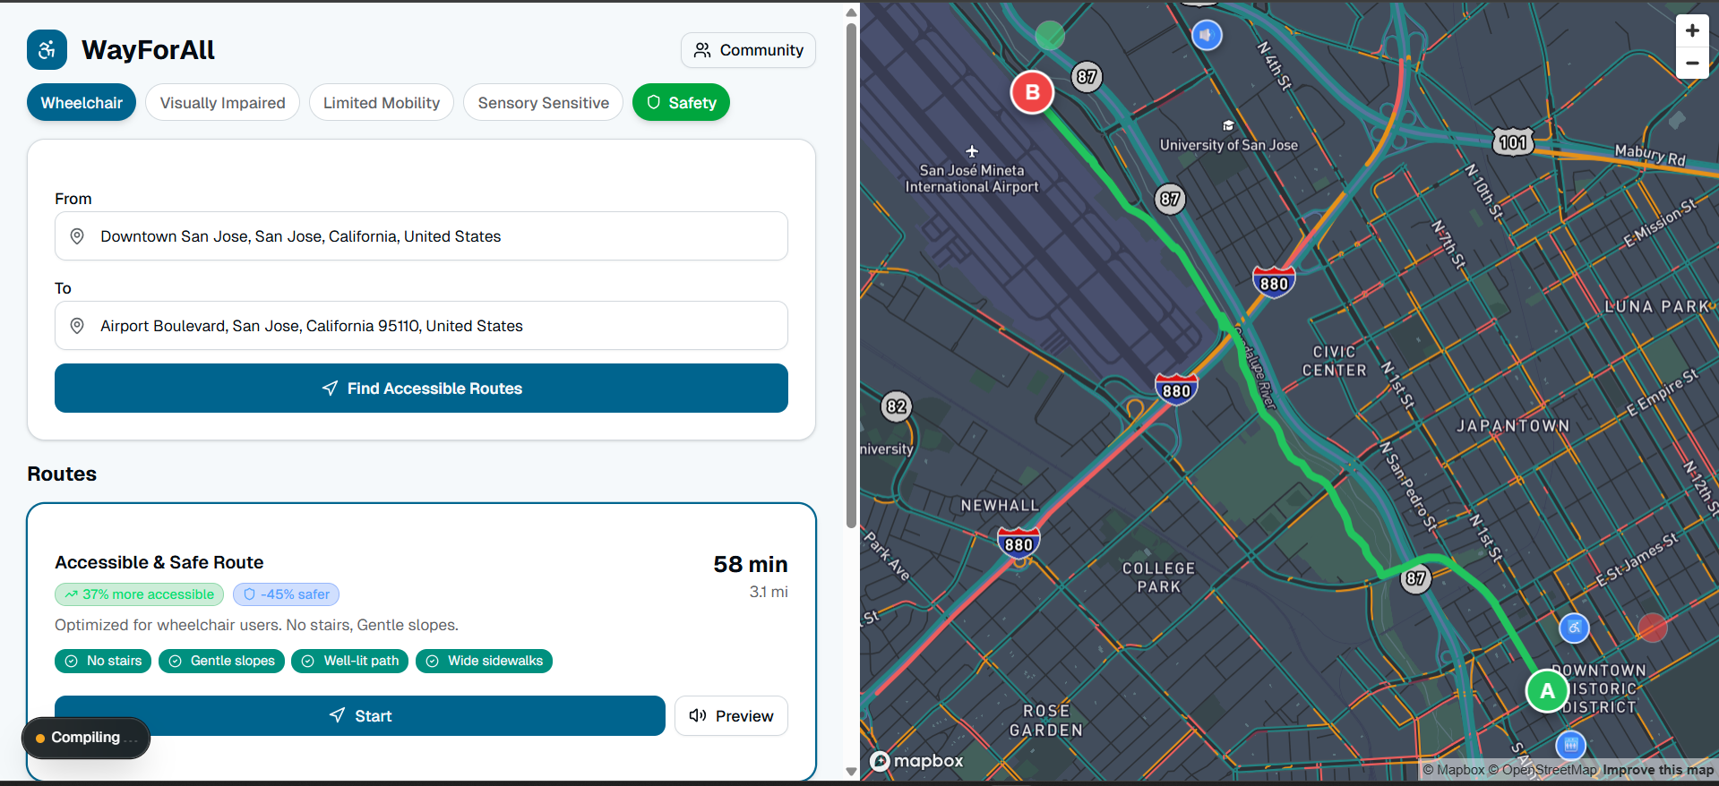Click the red circle hazard marker
This screenshot has width=1719, height=786.
(1652, 628)
